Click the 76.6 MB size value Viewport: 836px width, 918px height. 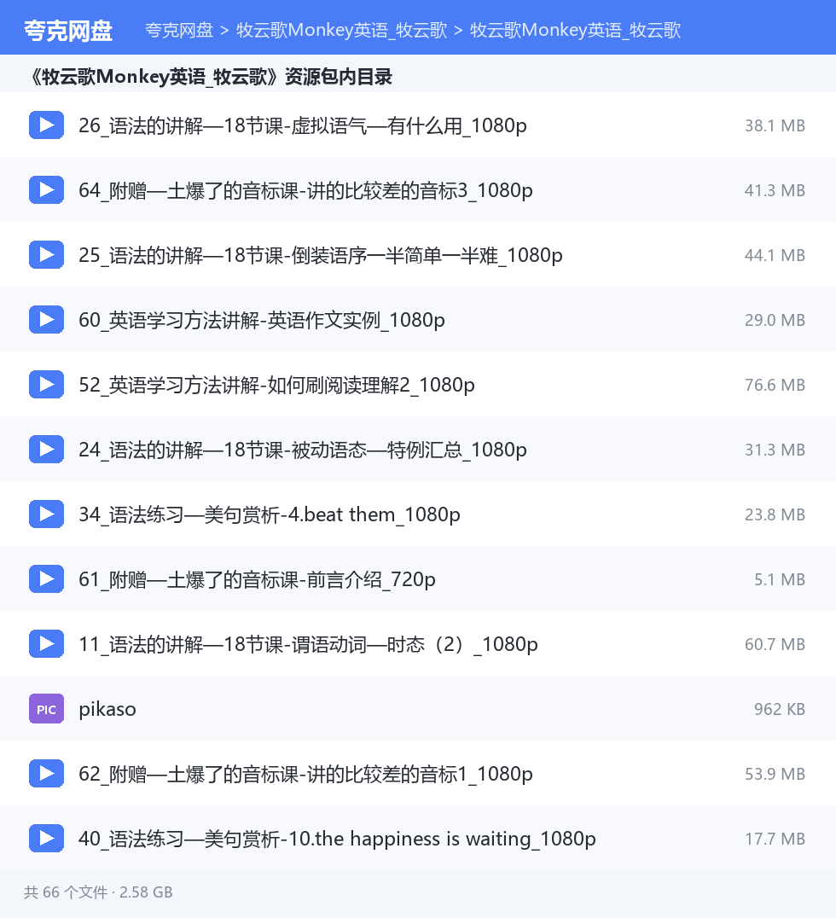tap(775, 386)
